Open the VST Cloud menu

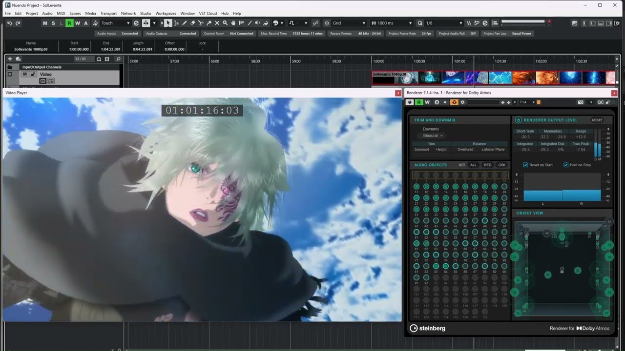tap(208, 13)
